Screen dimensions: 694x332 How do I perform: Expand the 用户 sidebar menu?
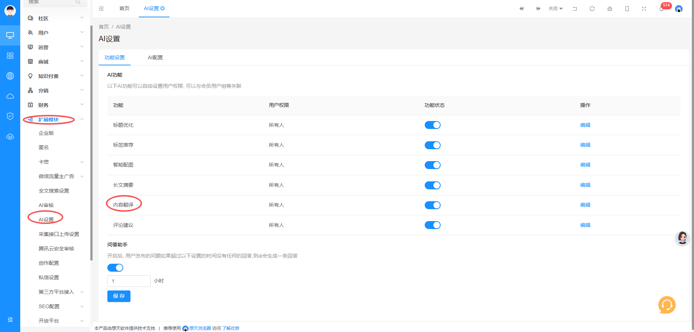pos(55,33)
